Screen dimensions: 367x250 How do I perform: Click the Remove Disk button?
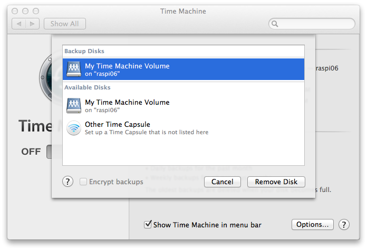pos(276,182)
